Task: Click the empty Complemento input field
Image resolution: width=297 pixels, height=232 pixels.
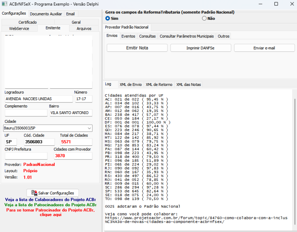Action: click(26, 113)
